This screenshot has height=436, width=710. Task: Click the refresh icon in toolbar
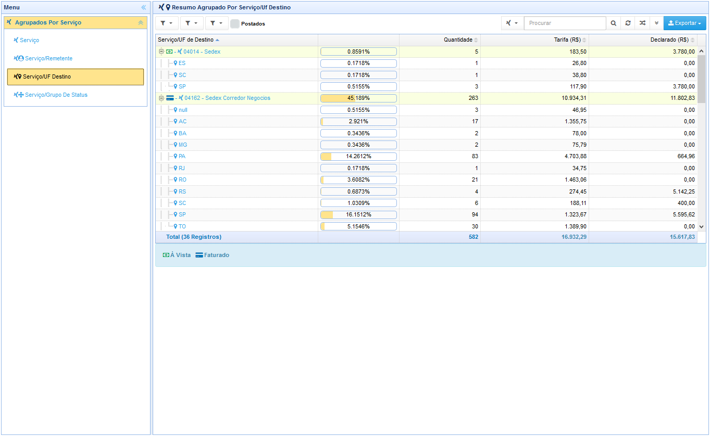coord(628,23)
